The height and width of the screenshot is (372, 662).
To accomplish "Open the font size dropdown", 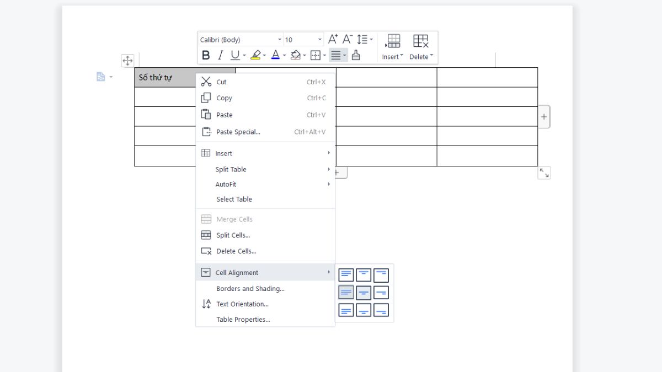I will tap(303, 40).
